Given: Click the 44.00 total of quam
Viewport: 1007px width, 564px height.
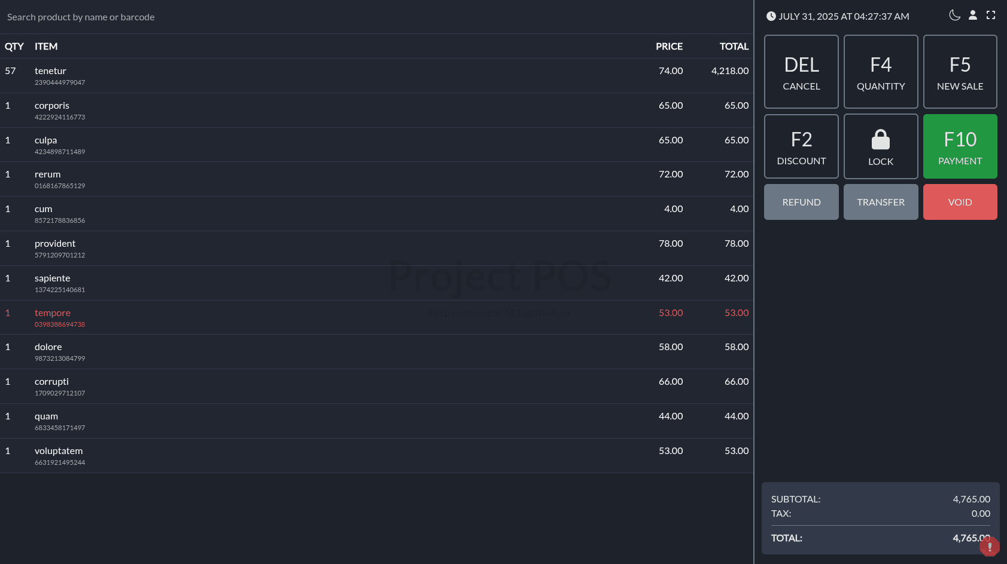Looking at the screenshot, I should (x=737, y=416).
